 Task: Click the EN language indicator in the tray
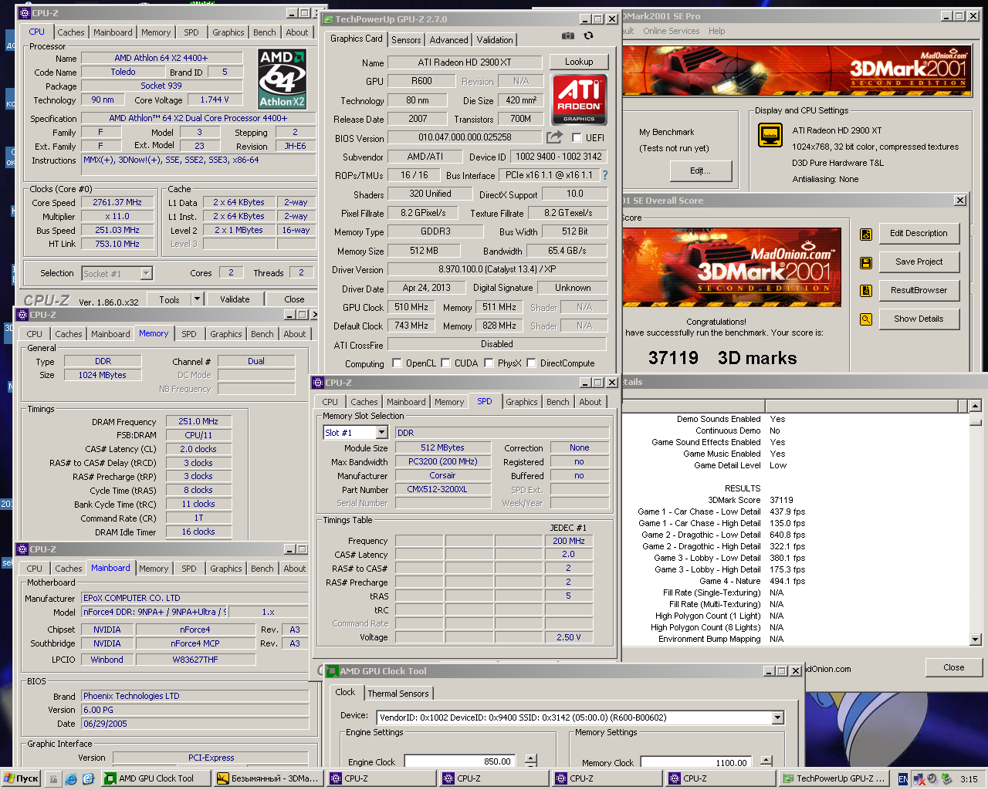903,779
